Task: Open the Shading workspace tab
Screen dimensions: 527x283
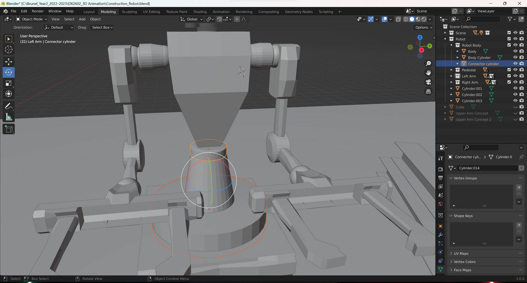Action: pyautogui.click(x=200, y=12)
